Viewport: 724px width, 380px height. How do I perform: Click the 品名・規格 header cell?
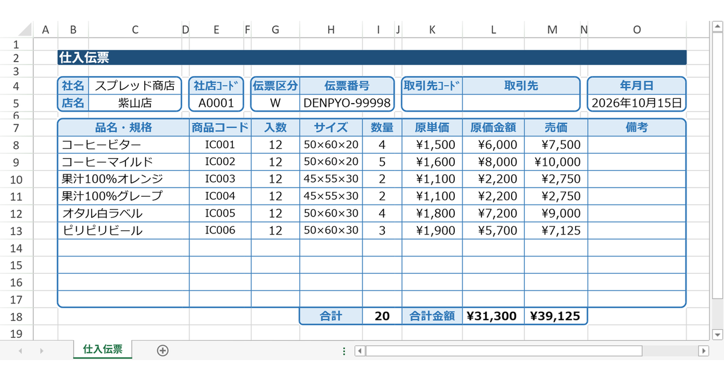pyautogui.click(x=124, y=127)
